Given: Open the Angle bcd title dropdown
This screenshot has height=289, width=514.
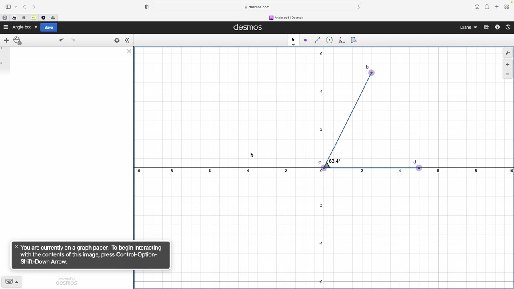Looking at the screenshot, I should coord(25,27).
